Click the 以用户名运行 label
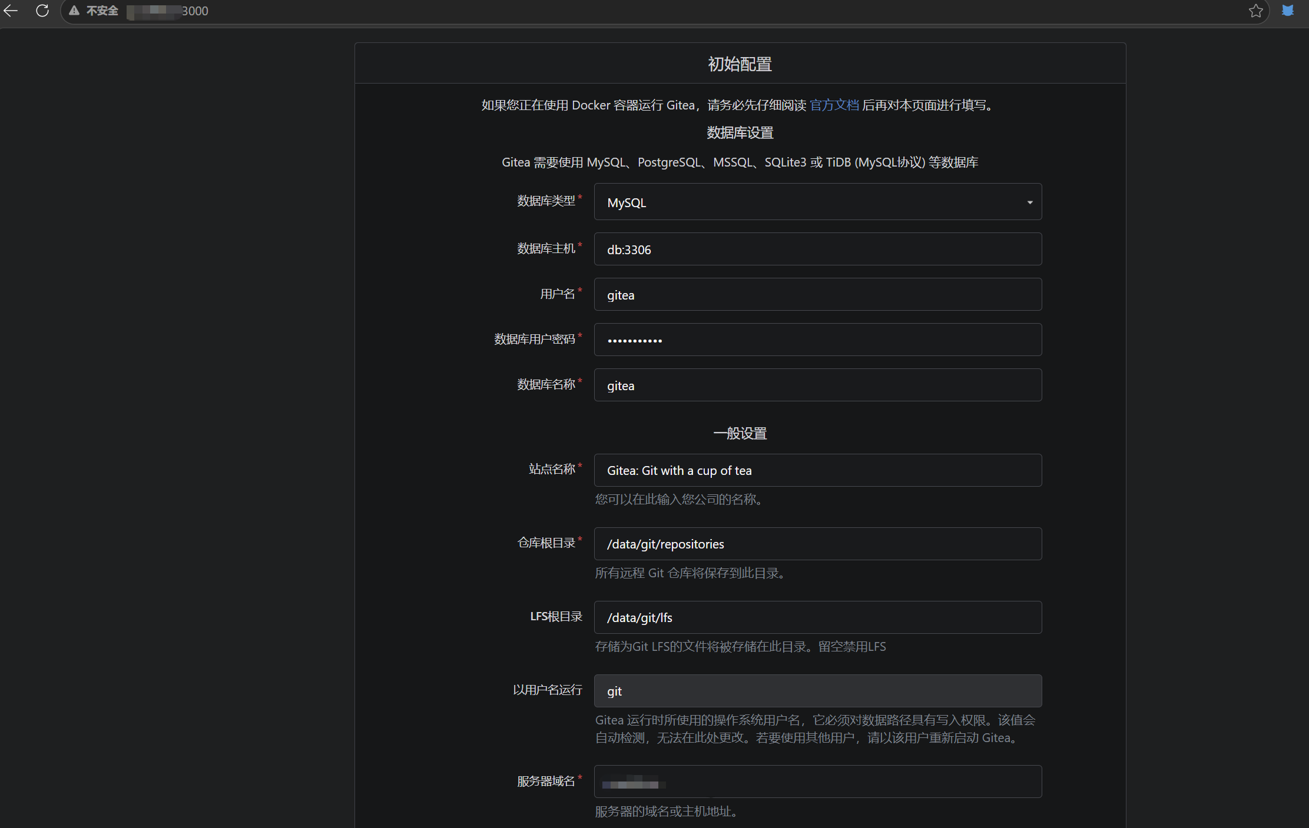The height and width of the screenshot is (828, 1309). click(x=548, y=690)
